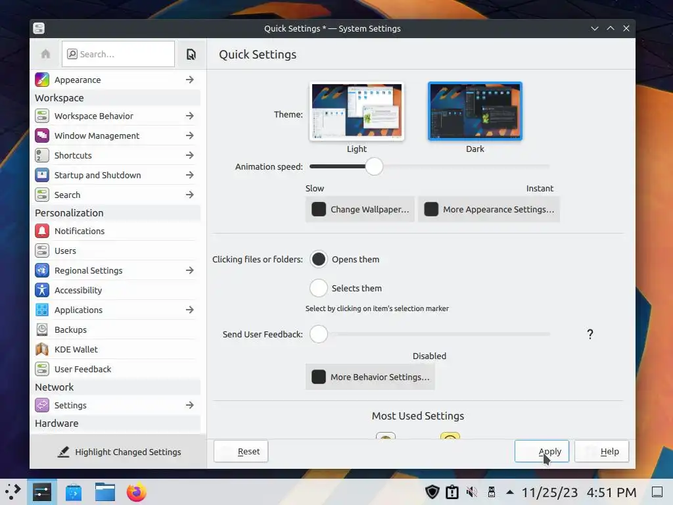This screenshot has width=673, height=505.
Task: Click Highlight Changed Settings button
Action: [x=118, y=452]
